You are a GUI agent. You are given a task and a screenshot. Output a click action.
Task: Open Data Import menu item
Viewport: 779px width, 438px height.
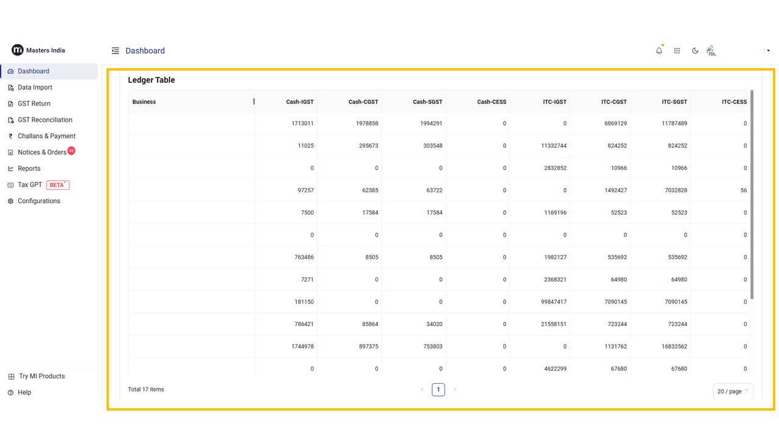[x=35, y=88]
